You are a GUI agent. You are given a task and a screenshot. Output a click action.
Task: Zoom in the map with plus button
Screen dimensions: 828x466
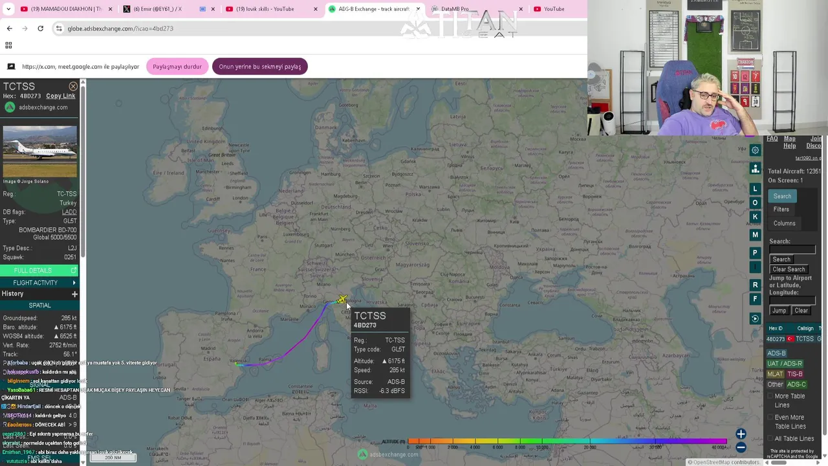tap(741, 434)
